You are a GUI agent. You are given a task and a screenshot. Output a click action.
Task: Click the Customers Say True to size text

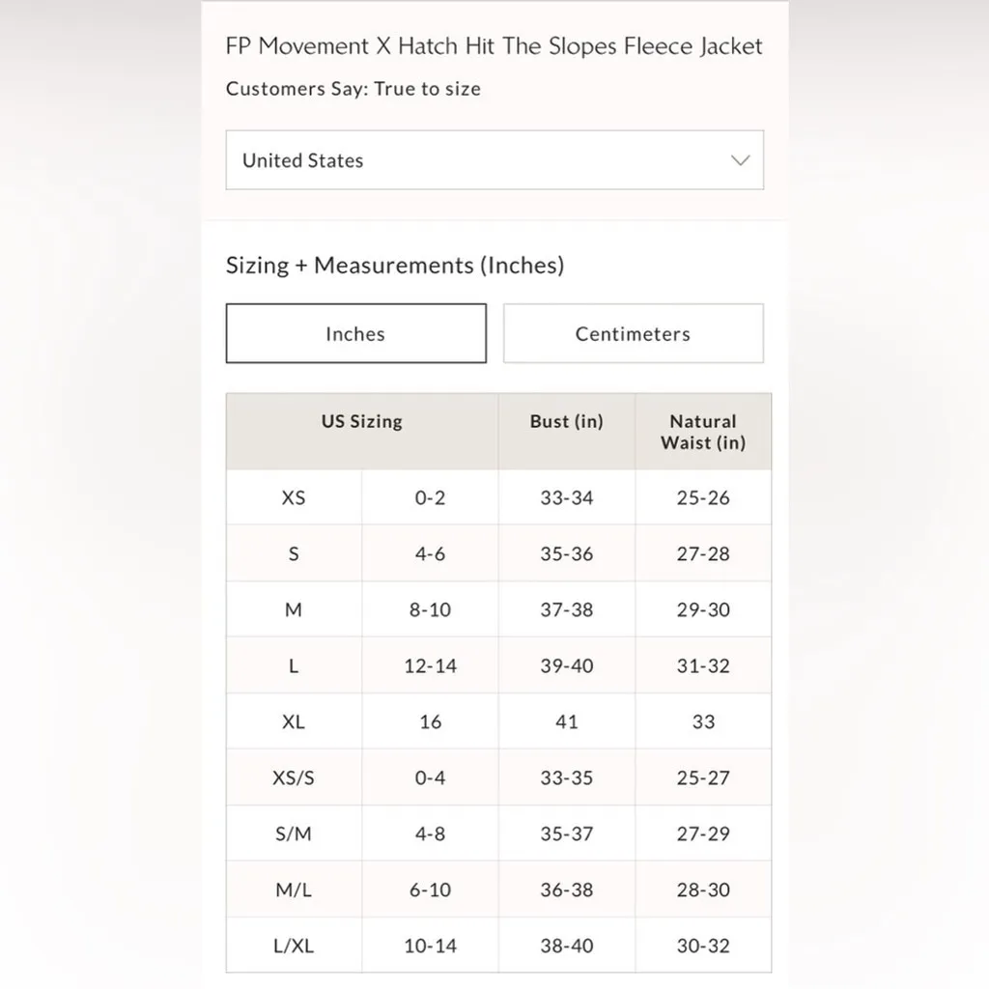point(353,89)
